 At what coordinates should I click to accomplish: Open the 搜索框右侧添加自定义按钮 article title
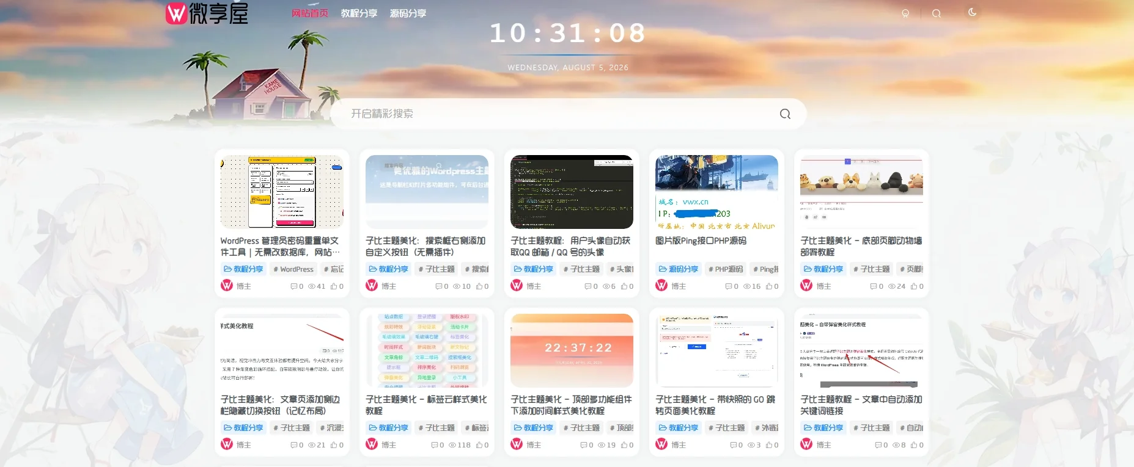[x=425, y=246]
